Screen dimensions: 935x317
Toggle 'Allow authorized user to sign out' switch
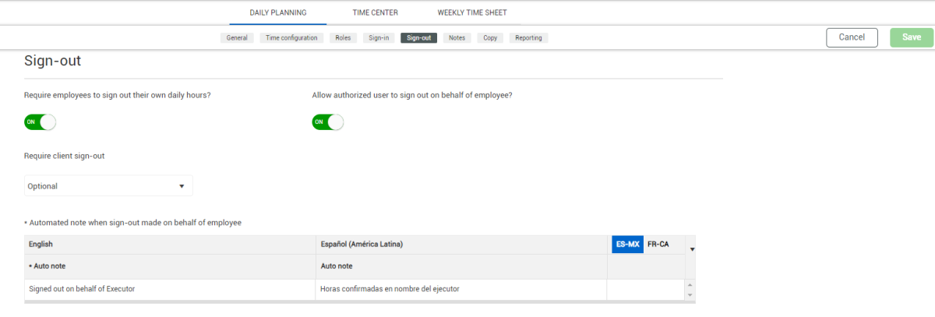tap(327, 122)
